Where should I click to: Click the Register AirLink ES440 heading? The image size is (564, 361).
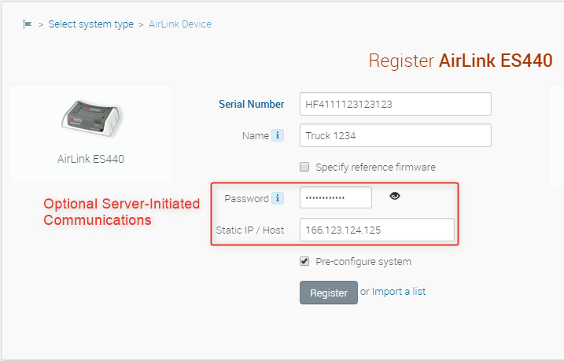pyautogui.click(x=460, y=61)
